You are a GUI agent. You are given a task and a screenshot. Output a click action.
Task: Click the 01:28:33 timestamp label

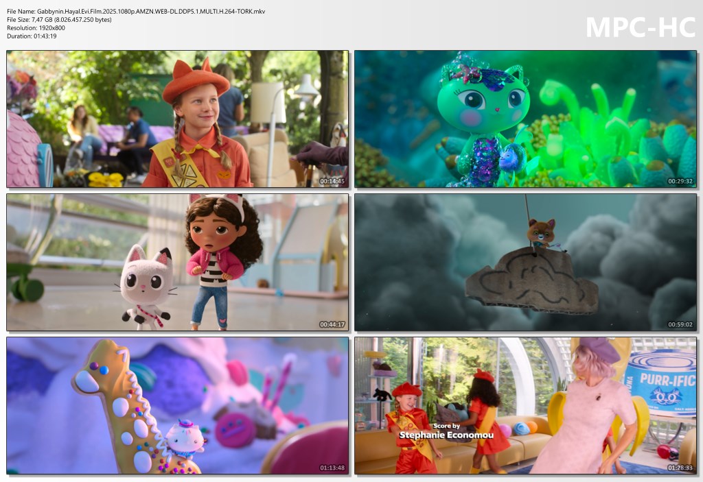coord(680,468)
